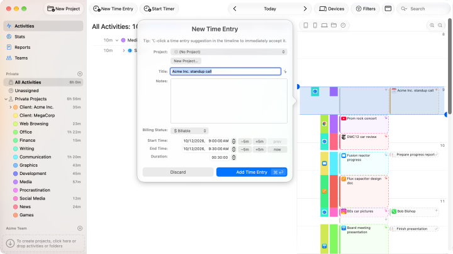Click the Title field with Acme Inc. standup call
The width and height of the screenshot is (453, 254).
226,71
